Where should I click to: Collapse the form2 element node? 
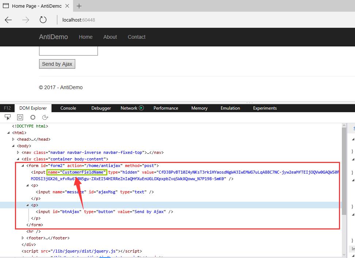coord(23,166)
